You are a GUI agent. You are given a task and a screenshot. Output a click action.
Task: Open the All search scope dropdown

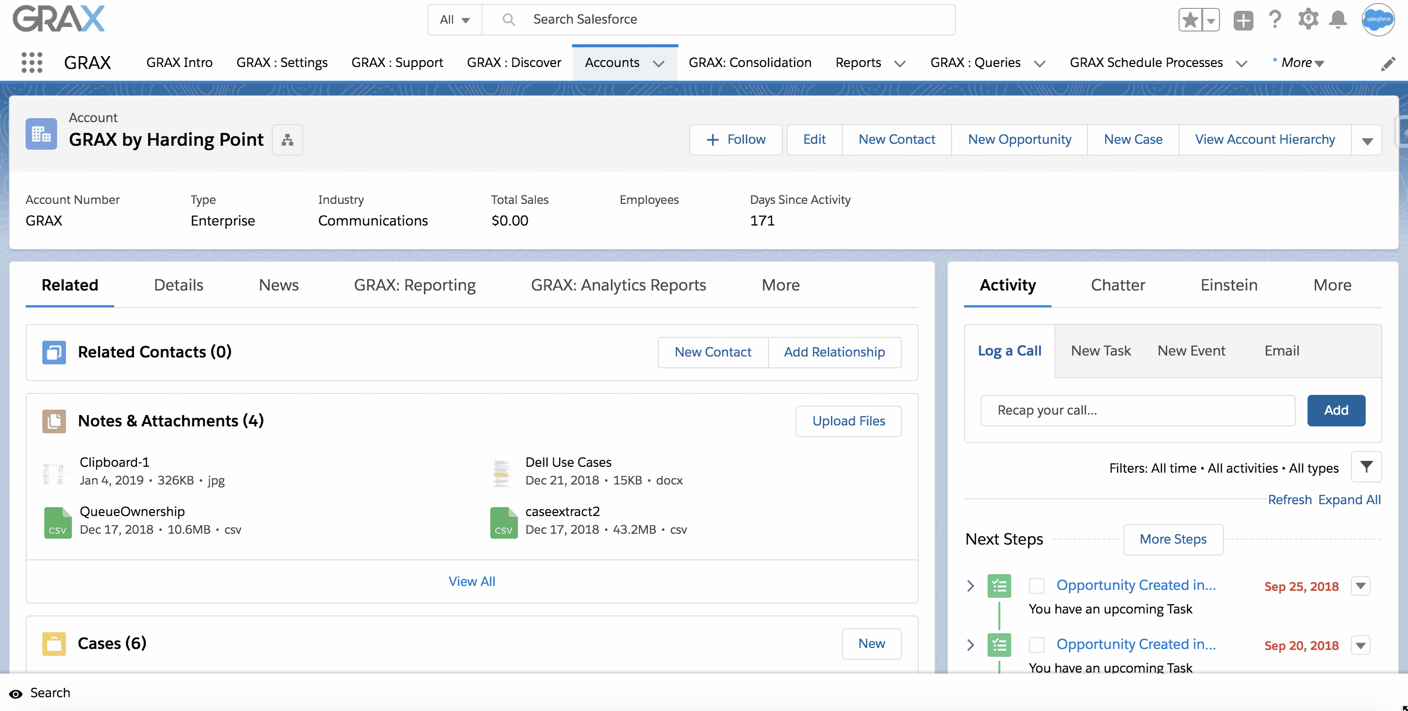(455, 20)
